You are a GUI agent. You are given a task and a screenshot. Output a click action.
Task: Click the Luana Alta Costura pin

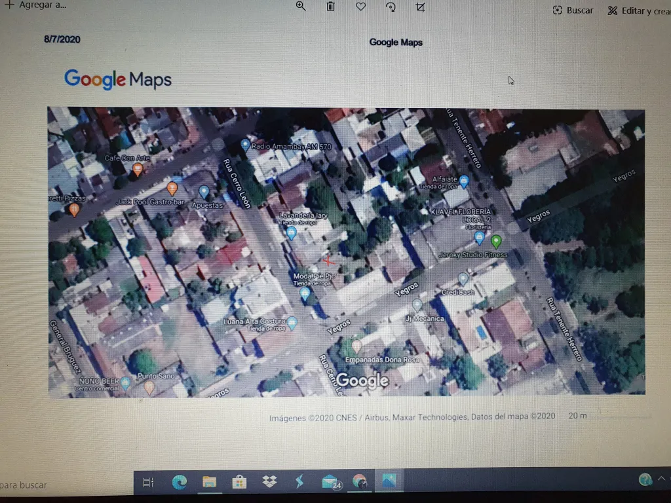(292, 322)
